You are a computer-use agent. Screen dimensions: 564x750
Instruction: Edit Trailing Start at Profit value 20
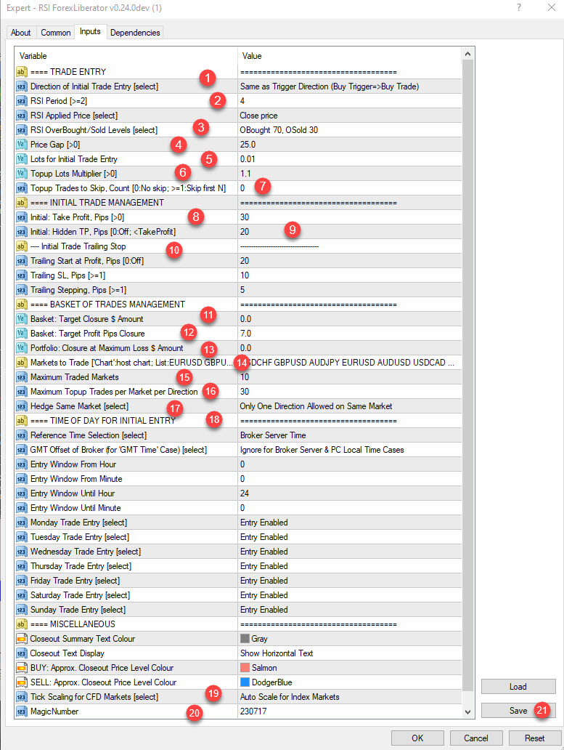(350, 261)
